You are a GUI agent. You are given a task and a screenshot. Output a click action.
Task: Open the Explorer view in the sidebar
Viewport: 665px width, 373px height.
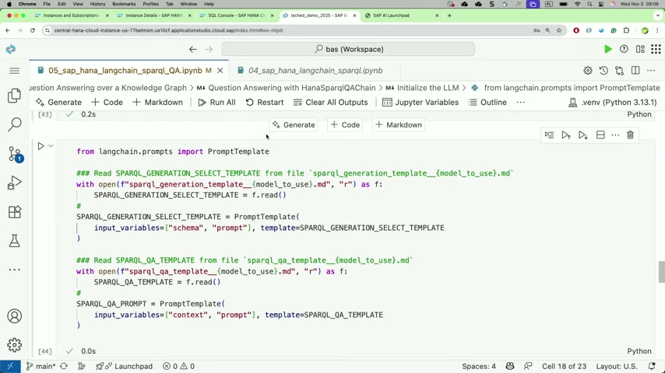click(15, 96)
